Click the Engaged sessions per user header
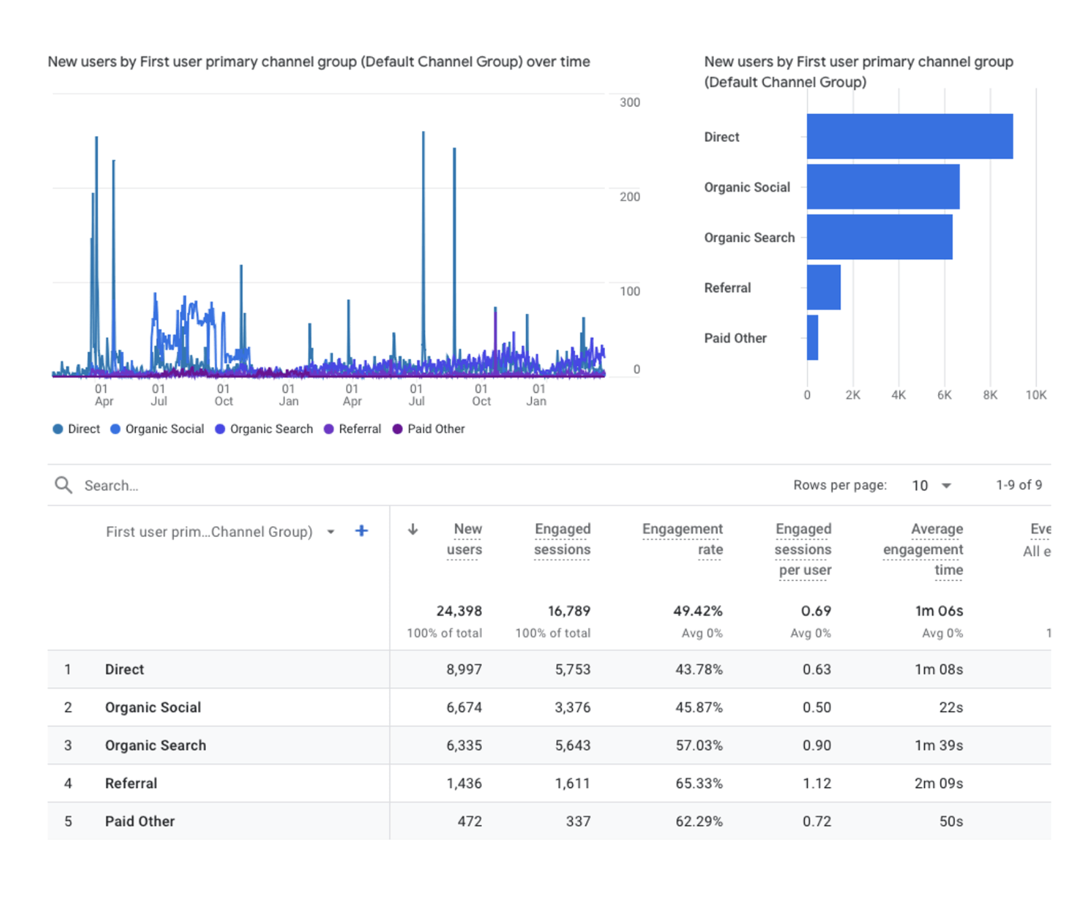The height and width of the screenshot is (923, 1074). tap(803, 549)
